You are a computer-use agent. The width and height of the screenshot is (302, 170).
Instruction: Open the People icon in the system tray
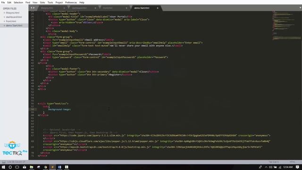coord(260,167)
